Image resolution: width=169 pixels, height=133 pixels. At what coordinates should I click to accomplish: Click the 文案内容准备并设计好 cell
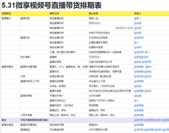point(111,62)
